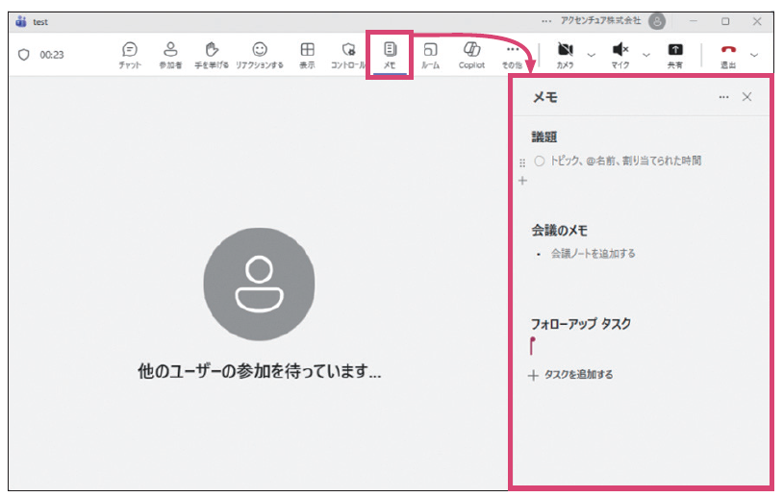The width and height of the screenshot is (783, 497).
Task: Expand the camera options chevron
Action: tap(592, 55)
